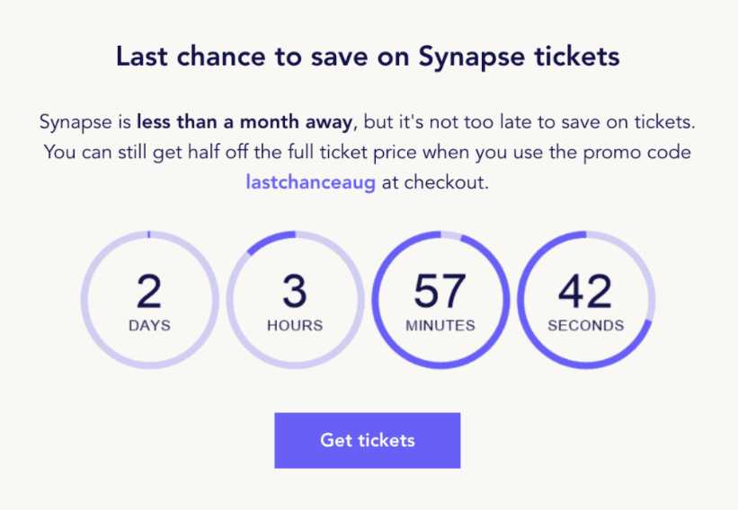Click the number 2 in days counter
The height and width of the screenshot is (510, 738).
pyautogui.click(x=149, y=292)
